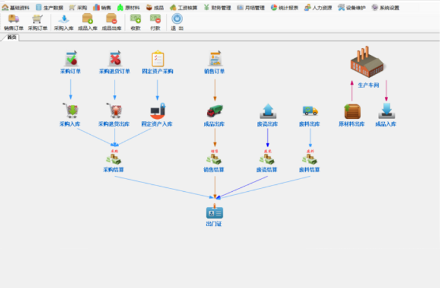440x288 pixels.
Task: Click the 付款 toolbar button
Action: pos(155,22)
